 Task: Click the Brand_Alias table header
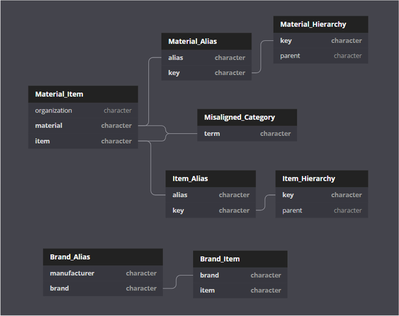(x=103, y=257)
